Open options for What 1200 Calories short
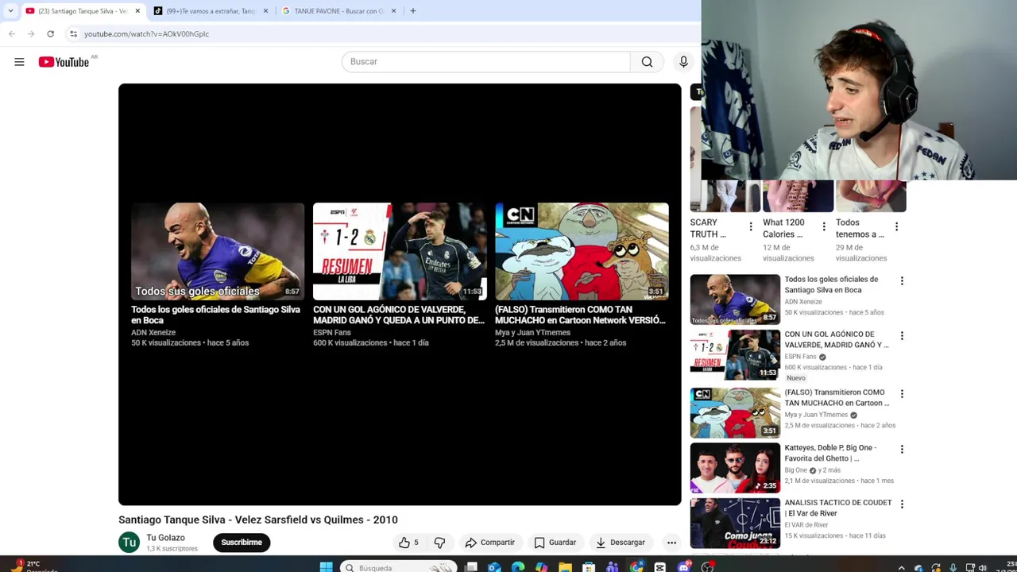This screenshot has width=1017, height=572. tap(824, 227)
